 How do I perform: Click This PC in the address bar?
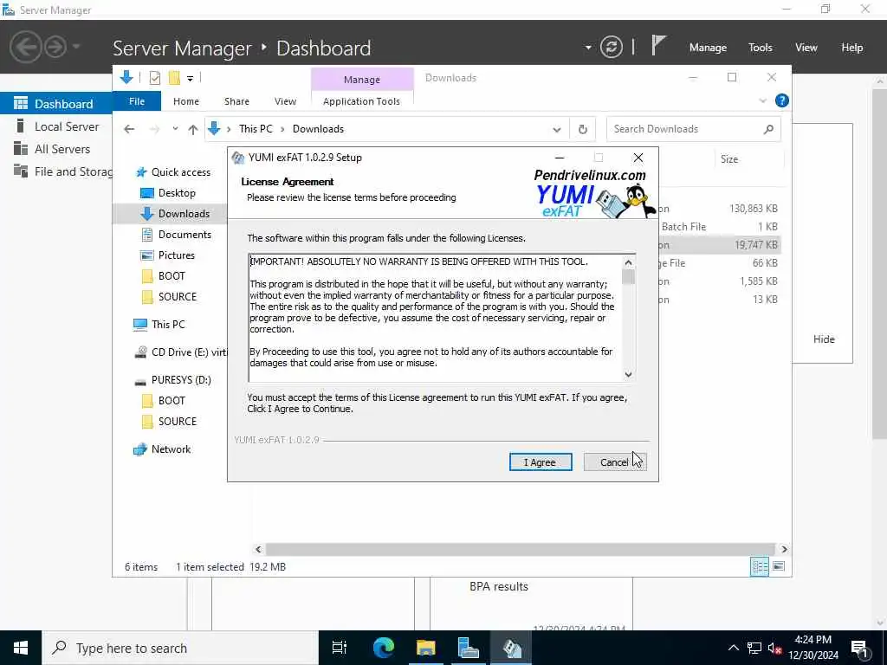click(x=256, y=129)
